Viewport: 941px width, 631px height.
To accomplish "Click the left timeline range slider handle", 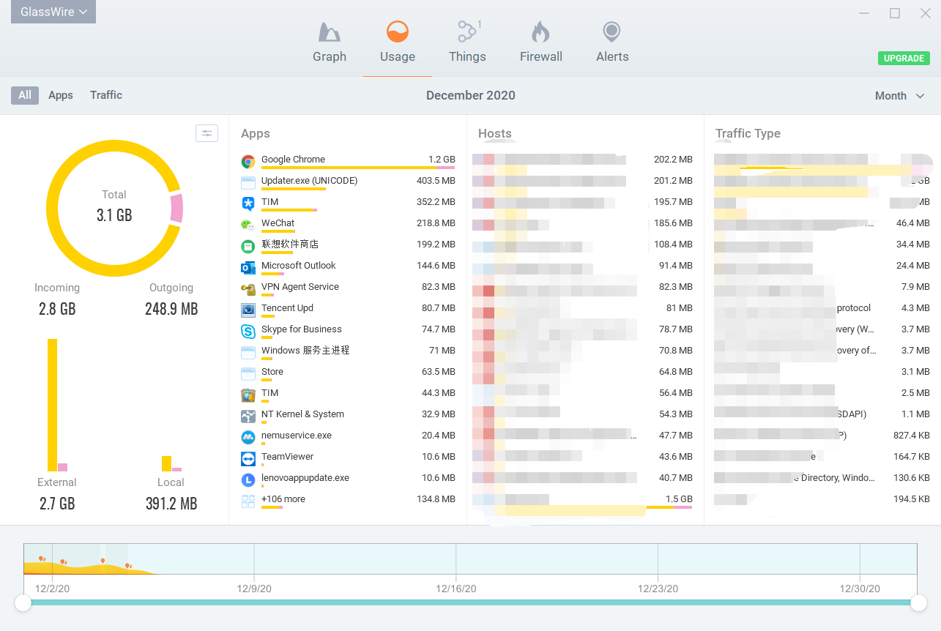I will pyautogui.click(x=23, y=602).
